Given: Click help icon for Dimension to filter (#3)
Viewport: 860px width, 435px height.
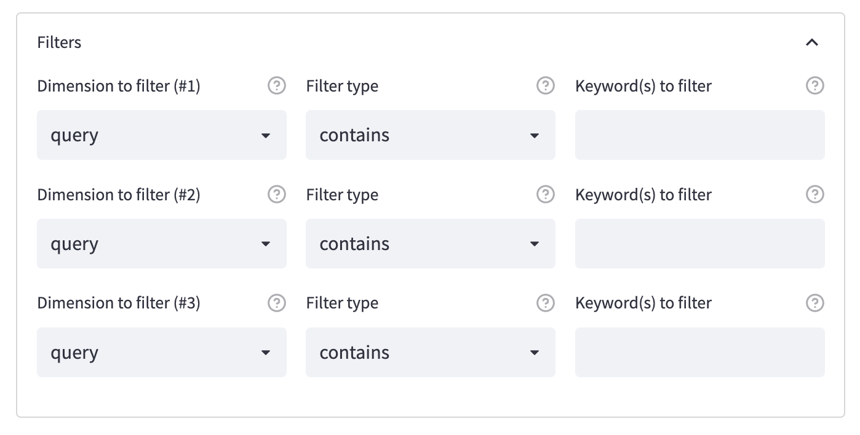Looking at the screenshot, I should [277, 303].
